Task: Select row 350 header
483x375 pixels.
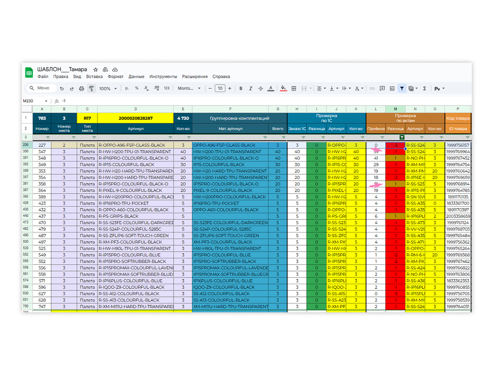Action: pos(26,152)
